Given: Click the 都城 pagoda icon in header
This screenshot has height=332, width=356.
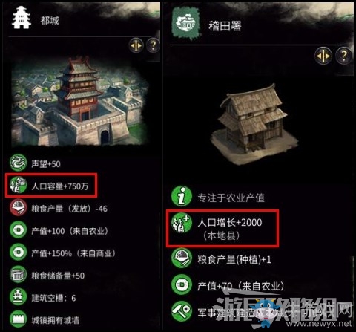Looking at the screenshot, I should pos(22,18).
